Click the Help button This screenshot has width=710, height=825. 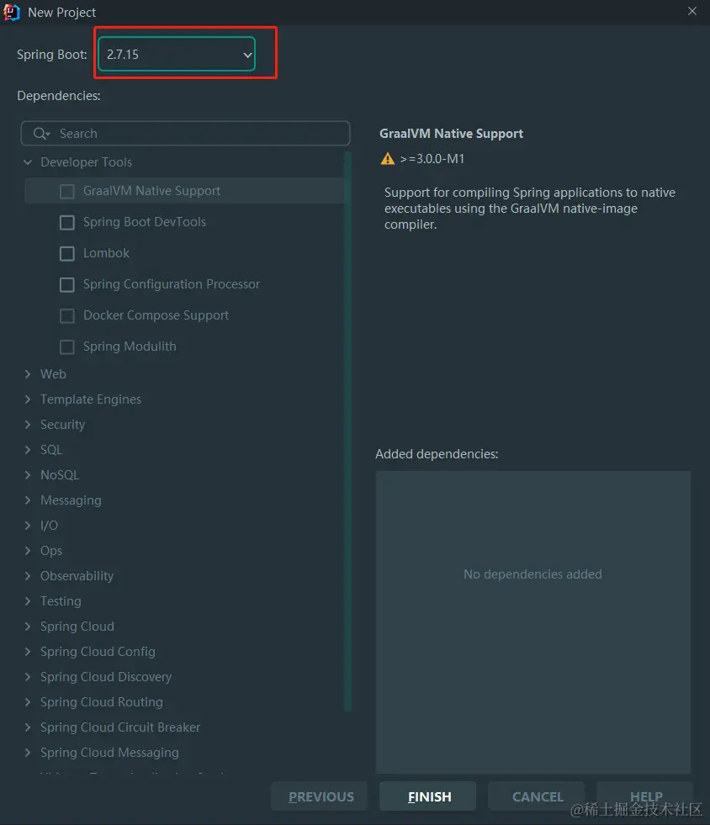(644, 796)
